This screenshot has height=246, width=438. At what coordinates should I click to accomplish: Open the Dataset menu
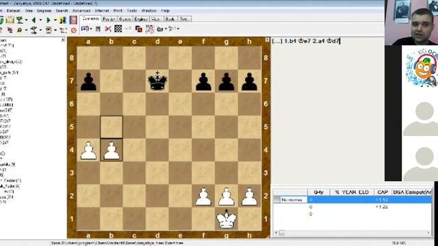point(14,11)
